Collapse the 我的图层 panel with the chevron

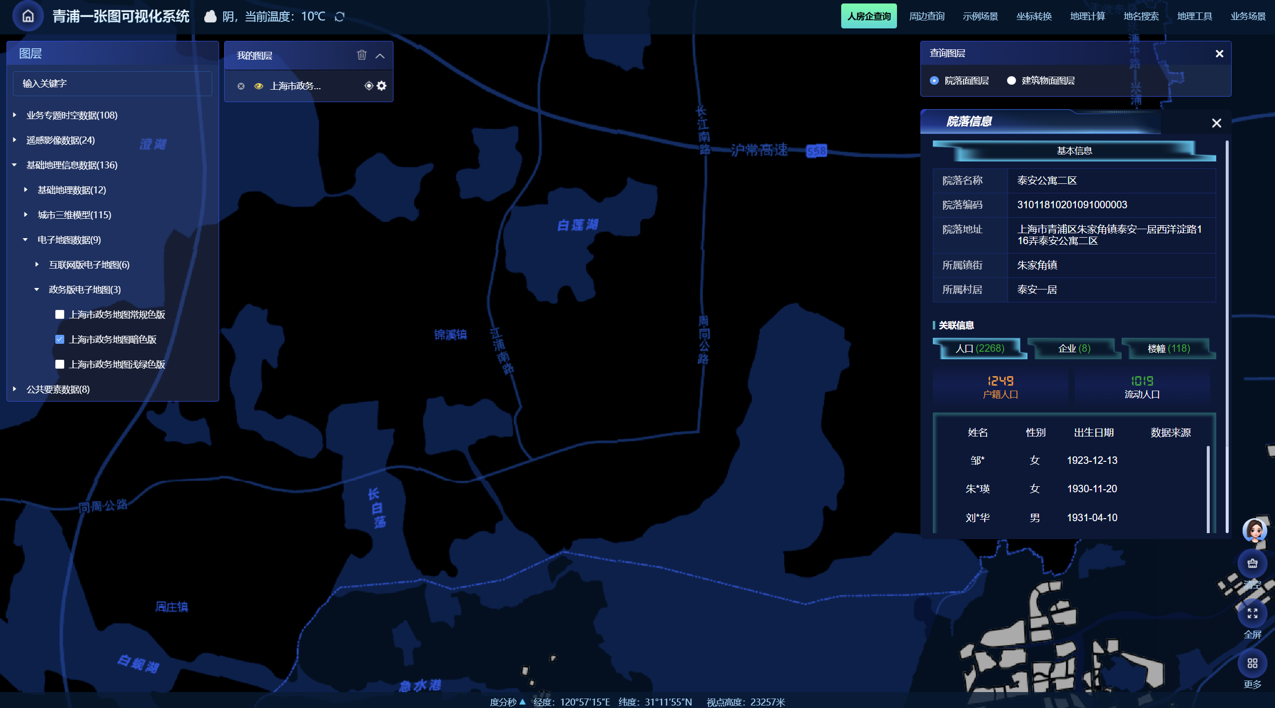pyautogui.click(x=380, y=56)
